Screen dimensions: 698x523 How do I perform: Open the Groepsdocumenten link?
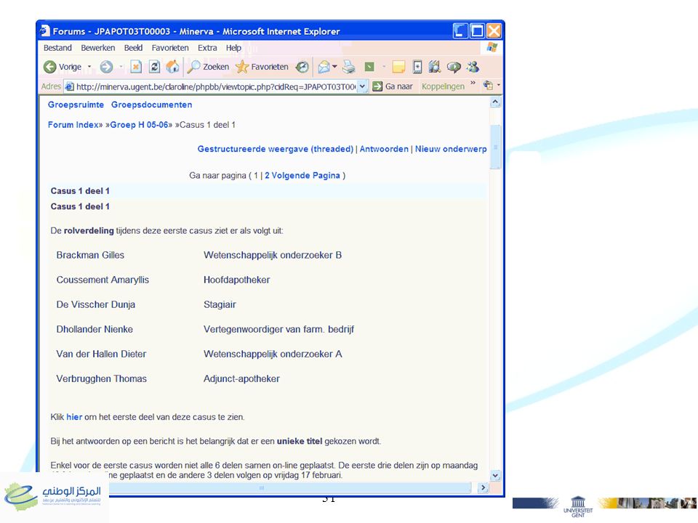(x=152, y=105)
